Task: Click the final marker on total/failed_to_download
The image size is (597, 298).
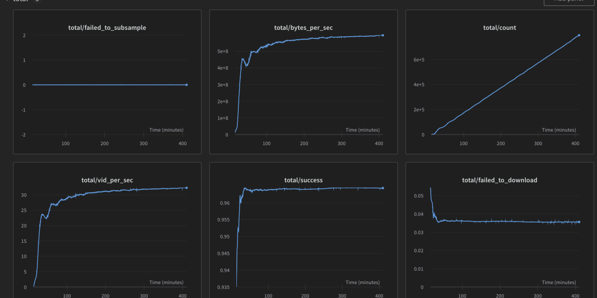Action: (x=579, y=222)
